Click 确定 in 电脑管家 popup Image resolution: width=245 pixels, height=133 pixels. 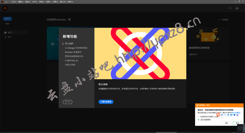227,123
